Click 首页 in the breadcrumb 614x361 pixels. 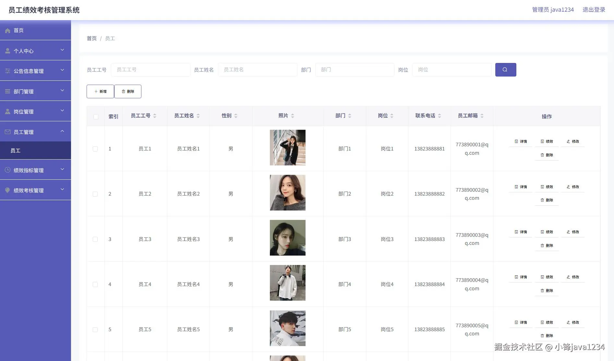(x=91, y=38)
